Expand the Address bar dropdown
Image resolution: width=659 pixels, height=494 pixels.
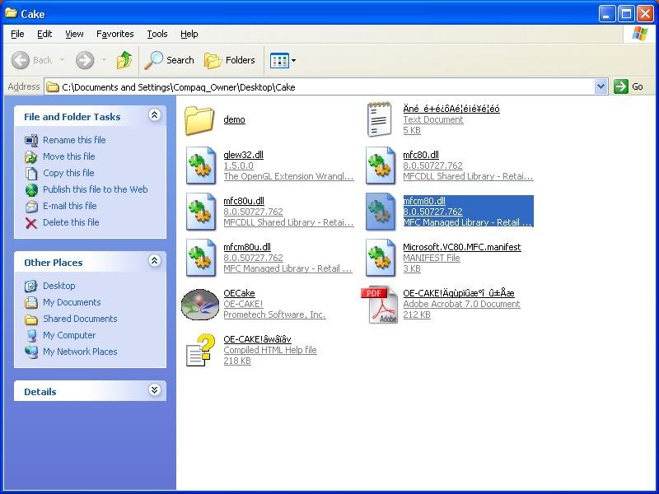pyautogui.click(x=601, y=87)
